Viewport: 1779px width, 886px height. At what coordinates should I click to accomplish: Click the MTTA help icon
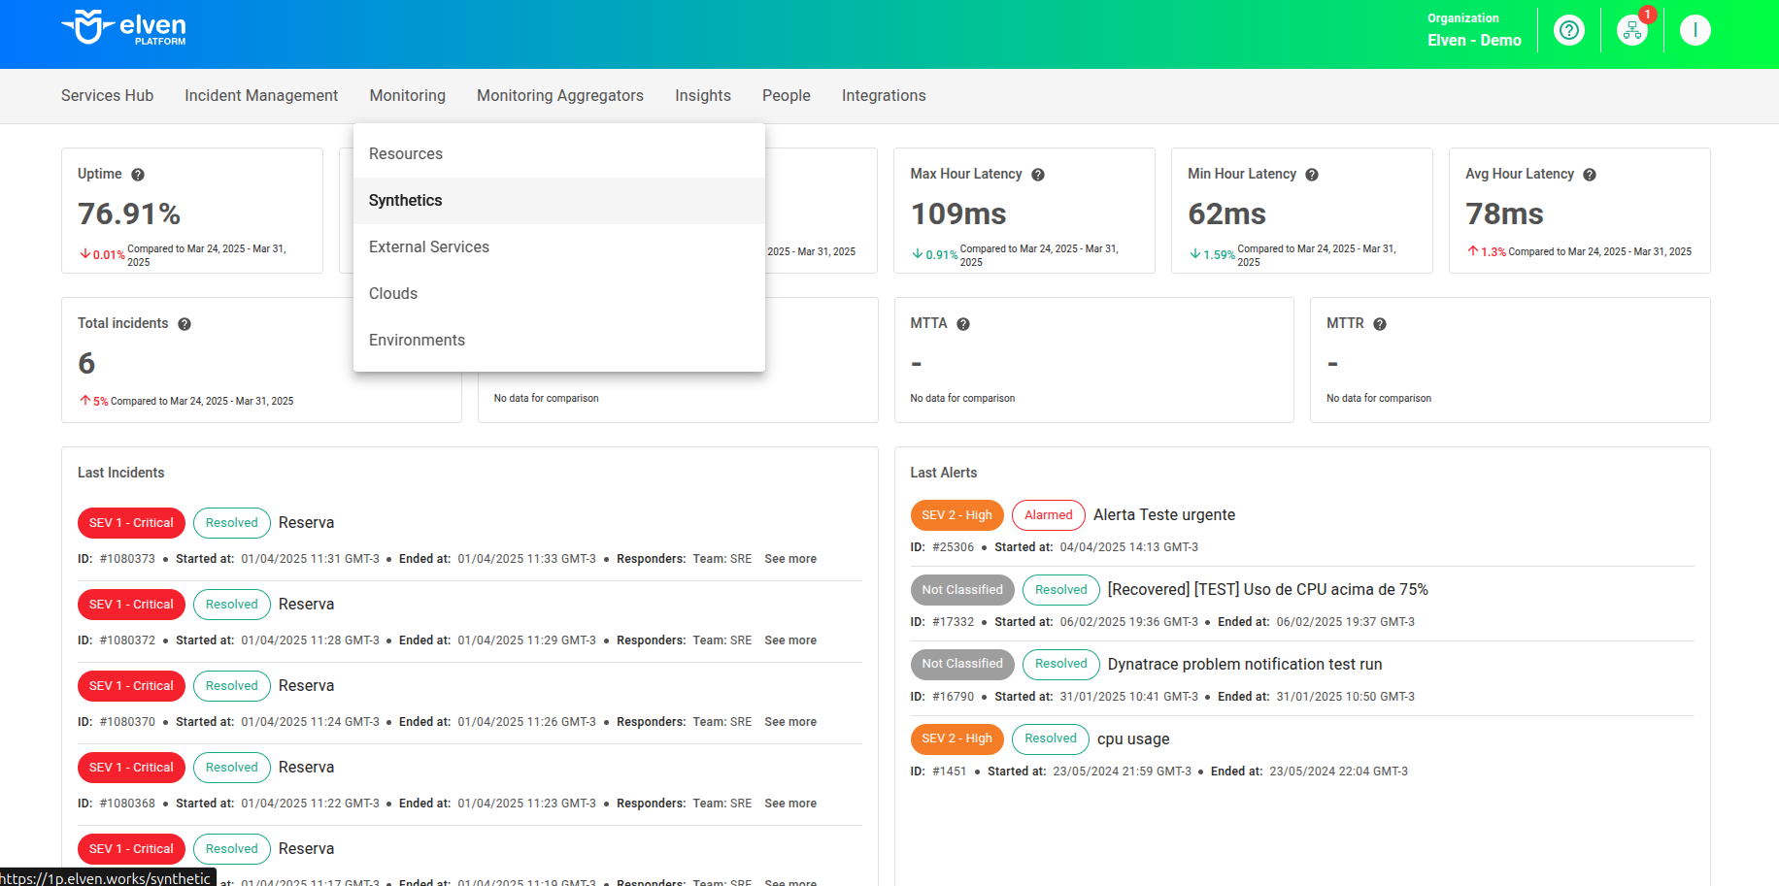(x=963, y=324)
